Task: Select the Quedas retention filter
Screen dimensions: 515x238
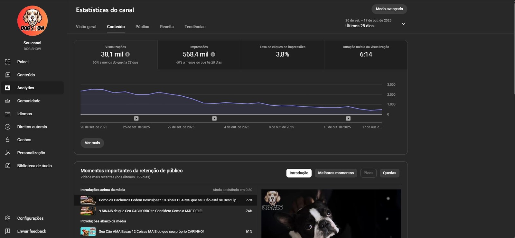Action: [390, 173]
